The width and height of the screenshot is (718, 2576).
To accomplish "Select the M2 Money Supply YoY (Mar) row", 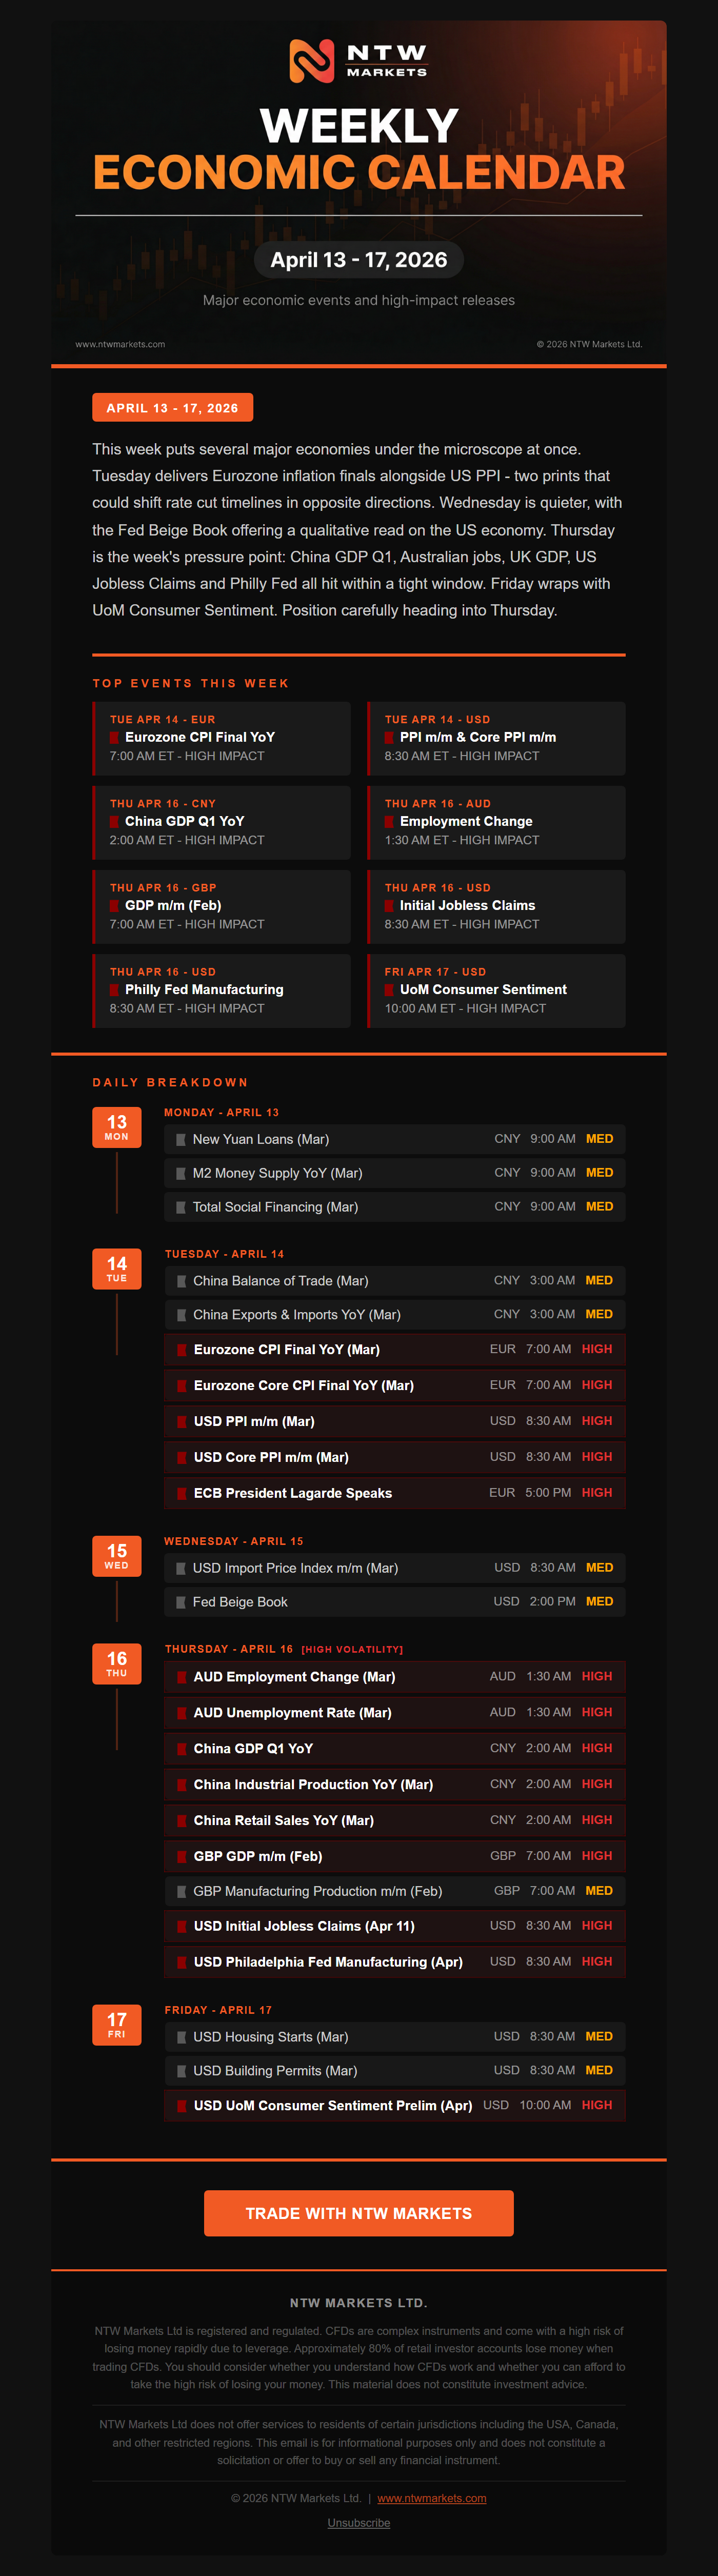I will coord(395,1173).
